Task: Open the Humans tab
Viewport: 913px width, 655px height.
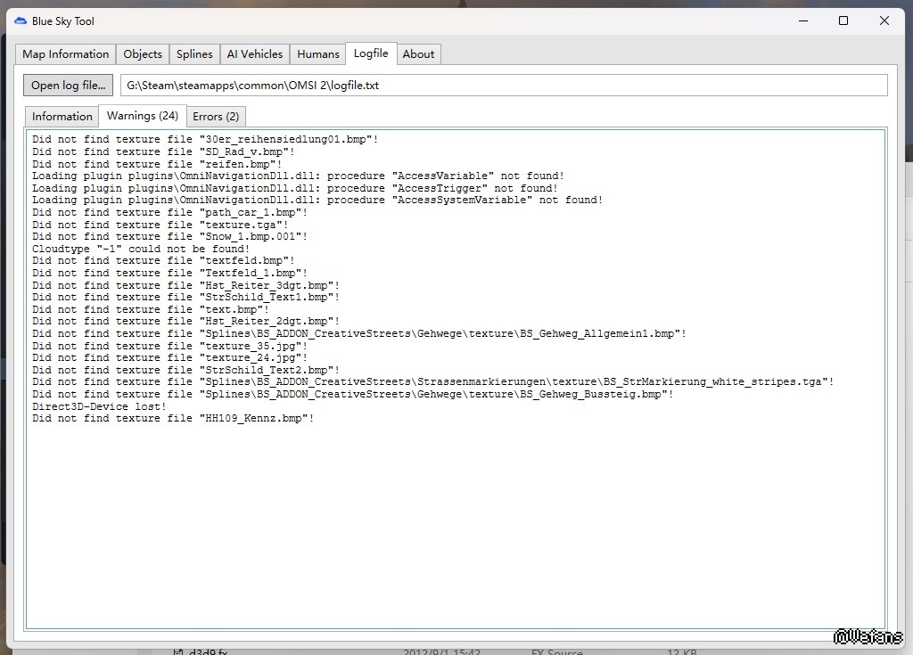Action: click(318, 54)
